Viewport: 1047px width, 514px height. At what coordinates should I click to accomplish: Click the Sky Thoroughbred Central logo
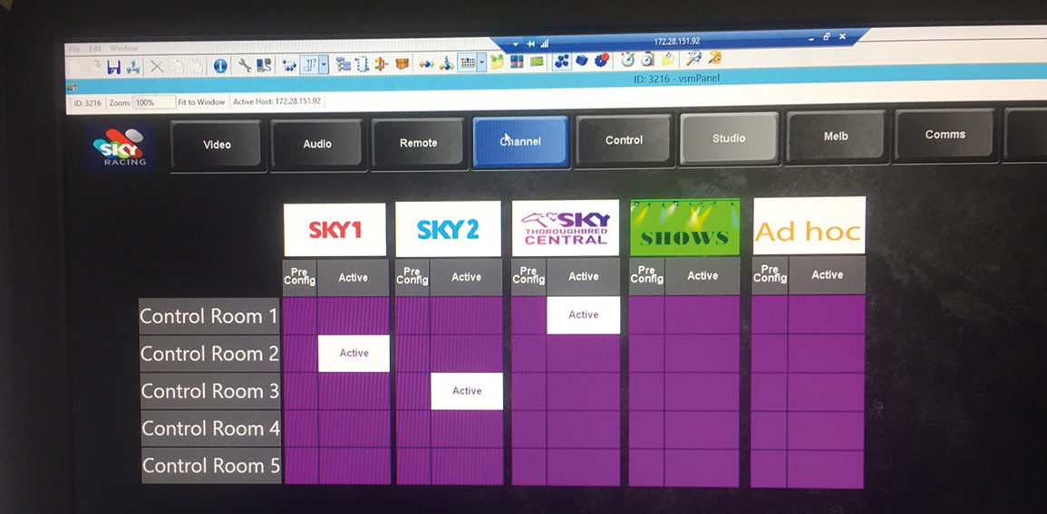coord(567,227)
